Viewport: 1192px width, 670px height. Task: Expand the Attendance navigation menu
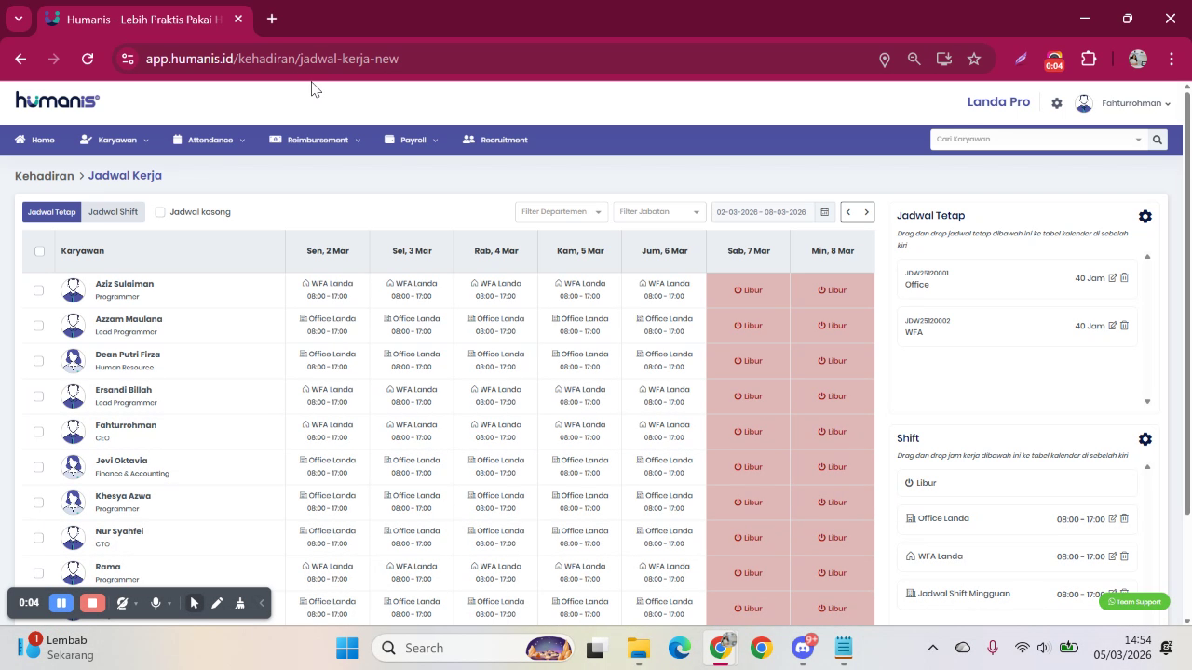(x=210, y=140)
